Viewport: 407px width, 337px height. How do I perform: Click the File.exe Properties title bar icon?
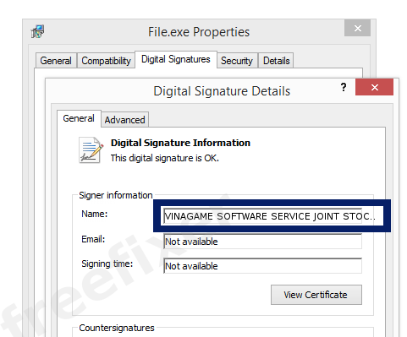[x=37, y=31]
